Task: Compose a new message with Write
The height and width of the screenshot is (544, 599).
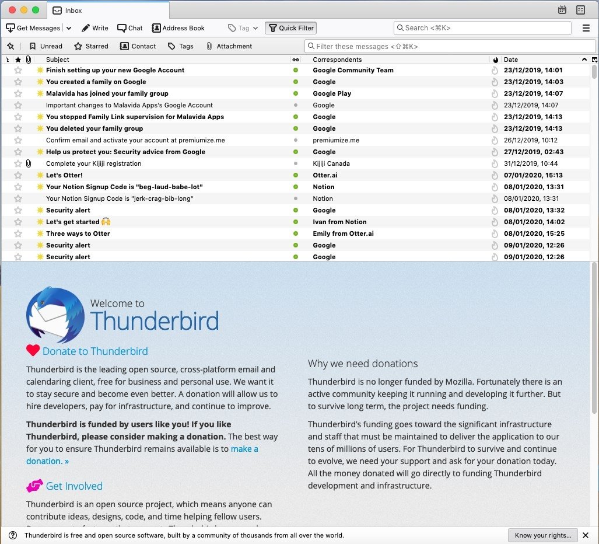Action: pos(95,28)
